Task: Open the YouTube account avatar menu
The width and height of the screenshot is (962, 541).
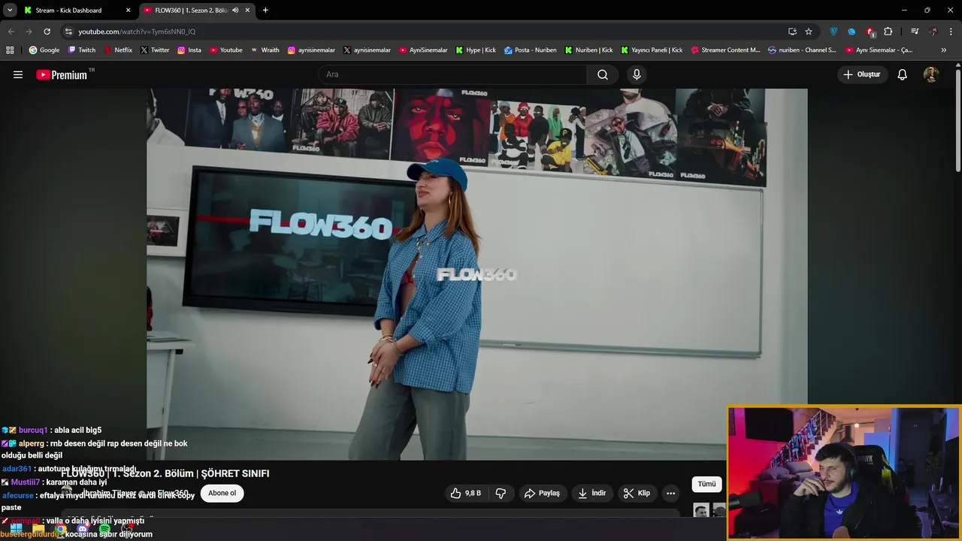Action: 931,74
